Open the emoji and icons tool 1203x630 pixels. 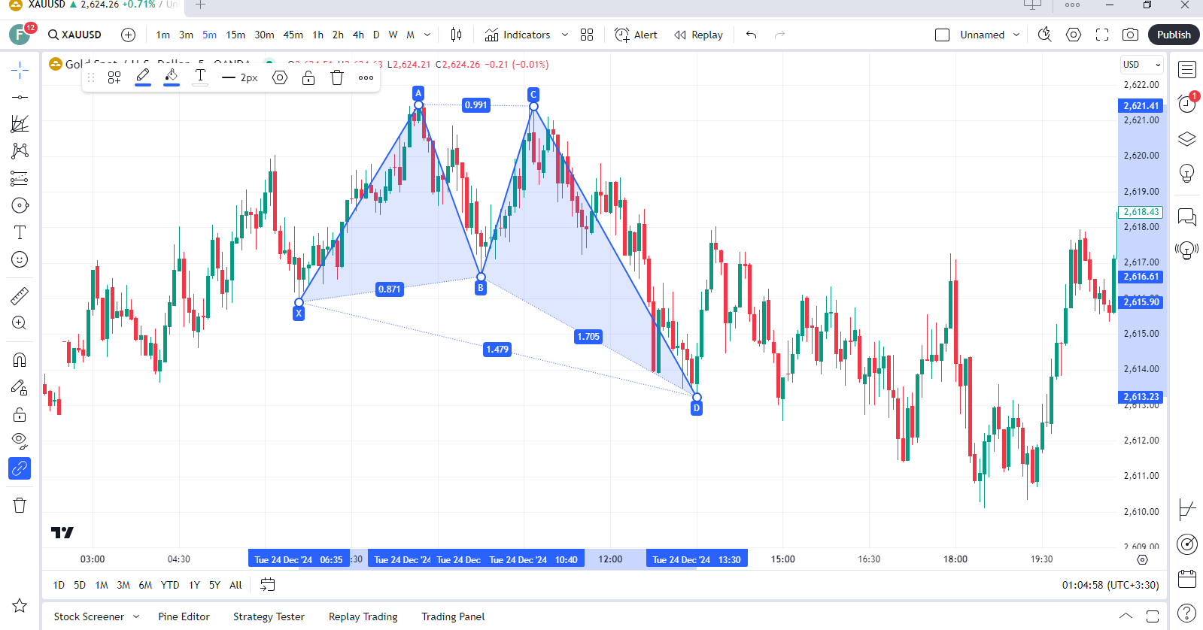pyautogui.click(x=20, y=259)
